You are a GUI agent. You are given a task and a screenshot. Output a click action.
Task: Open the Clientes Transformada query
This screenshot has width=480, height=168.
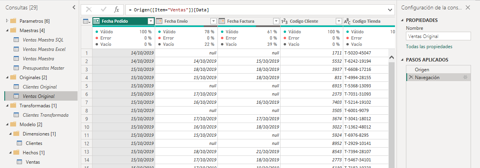pos(45,115)
